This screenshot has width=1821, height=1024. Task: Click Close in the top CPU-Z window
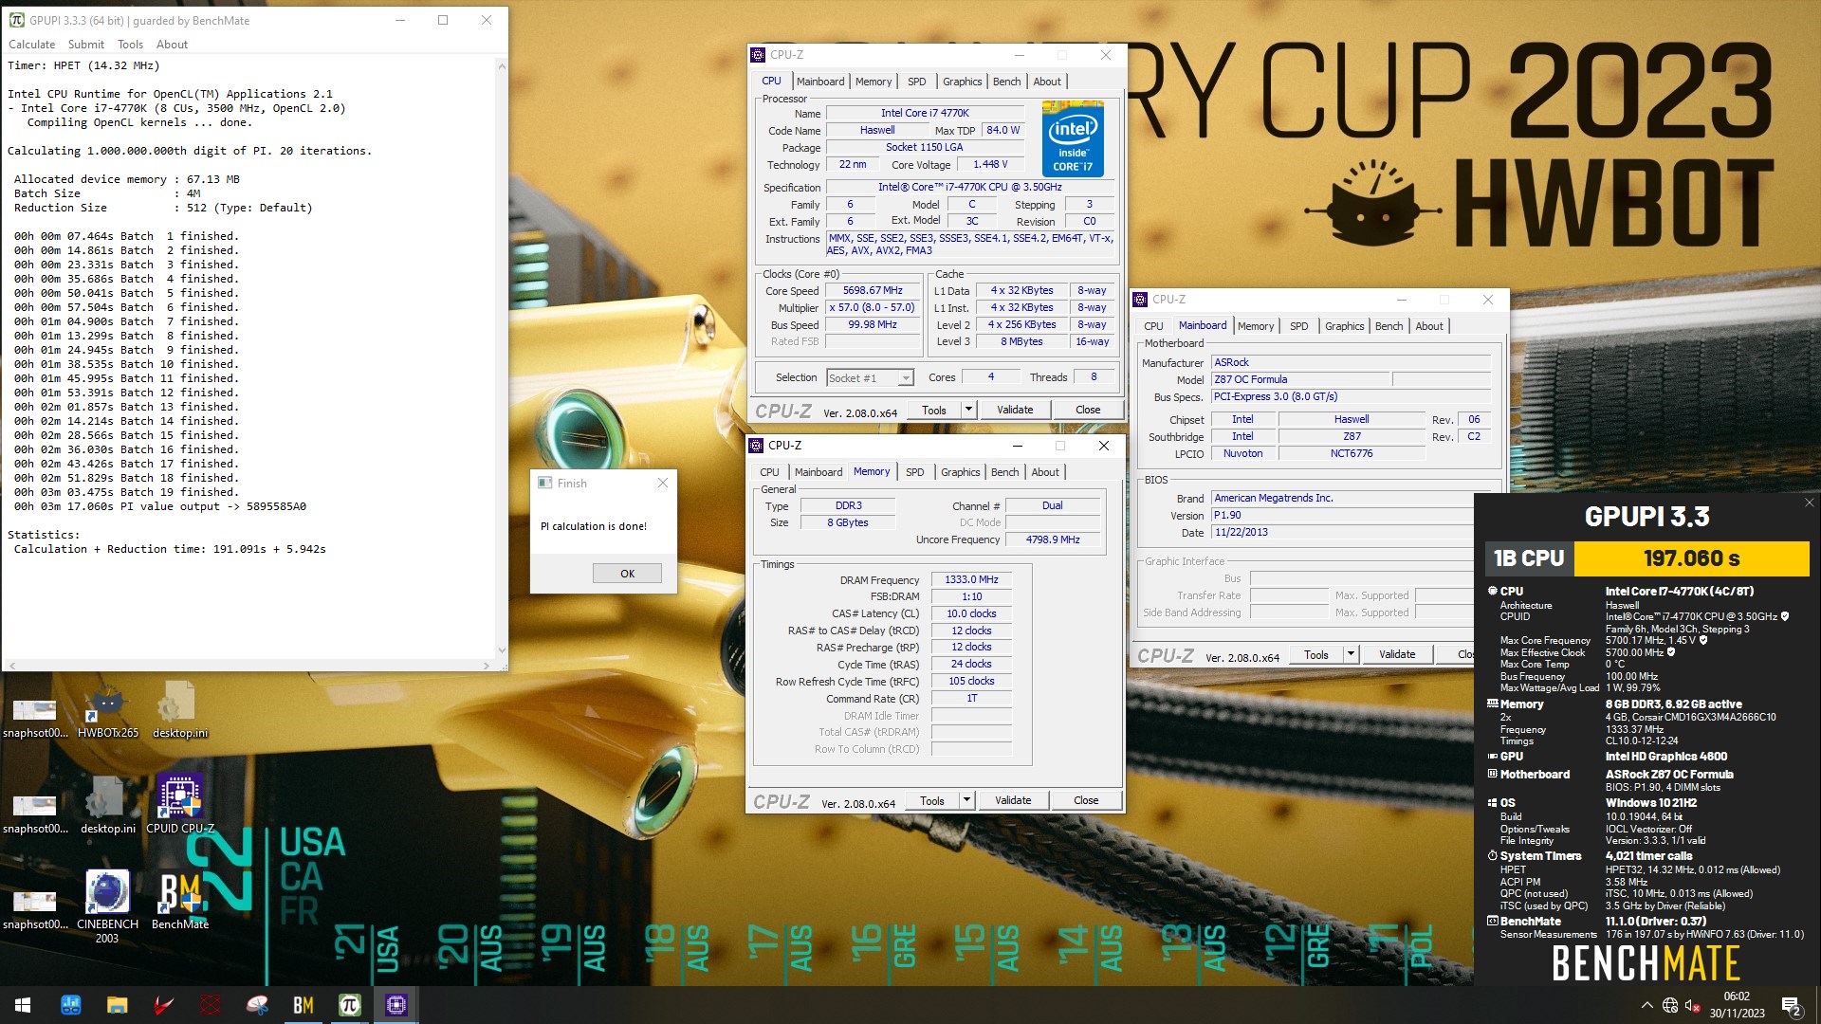click(1088, 410)
